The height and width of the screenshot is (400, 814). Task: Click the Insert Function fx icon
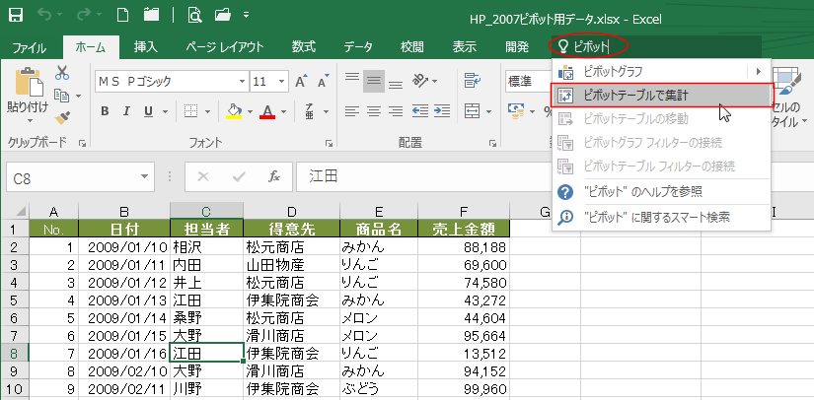coord(275,176)
